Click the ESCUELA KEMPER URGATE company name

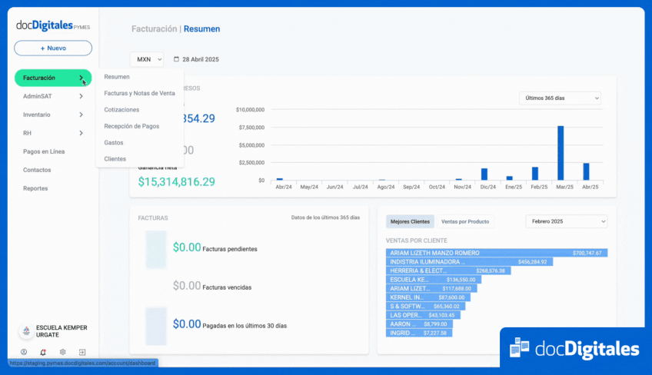pos(62,331)
